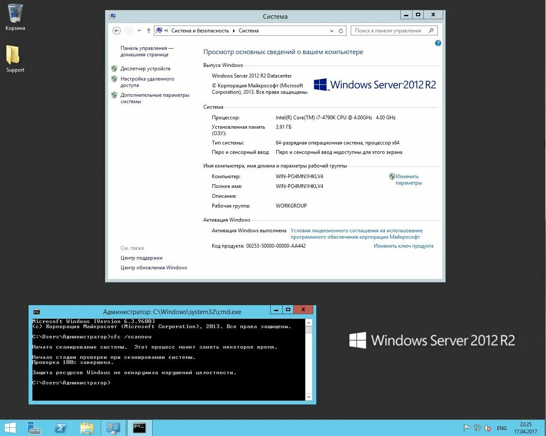Switch to cmd.exe taskbar item

coord(139,428)
